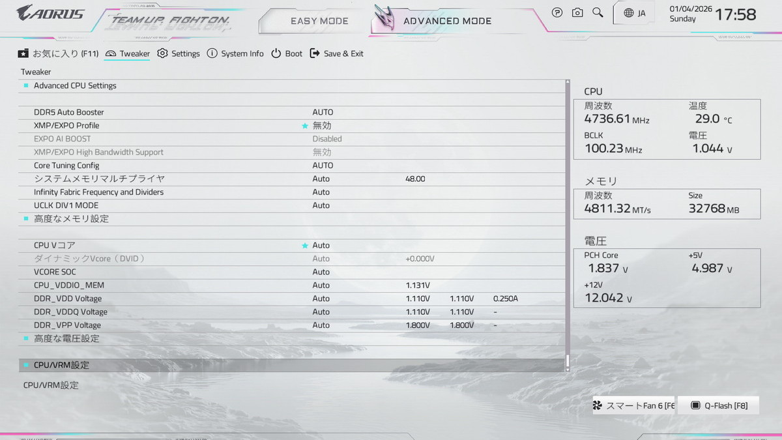782x440 pixels.
Task: Open the Save & Exit menu
Action: coord(337,53)
